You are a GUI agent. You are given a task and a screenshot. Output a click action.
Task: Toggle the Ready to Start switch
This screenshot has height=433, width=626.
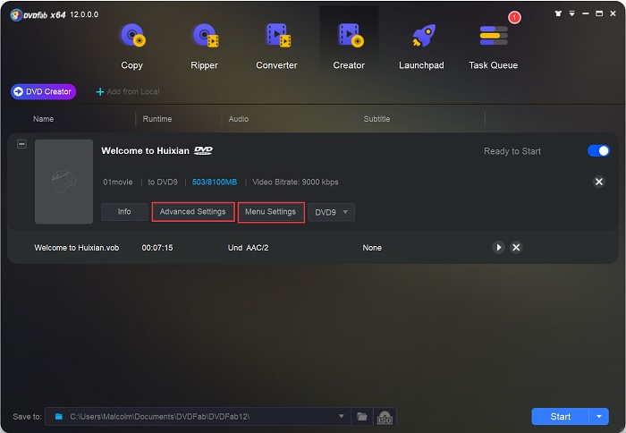[598, 151]
